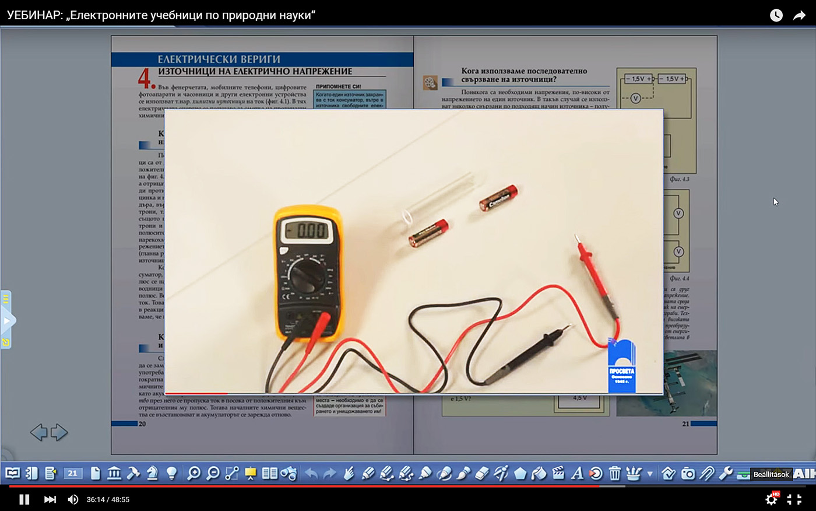Click Watch Later clock icon

[x=776, y=16]
